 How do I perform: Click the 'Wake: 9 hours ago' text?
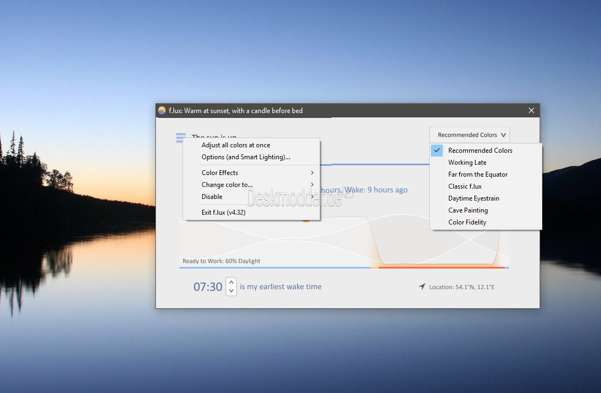(x=375, y=190)
